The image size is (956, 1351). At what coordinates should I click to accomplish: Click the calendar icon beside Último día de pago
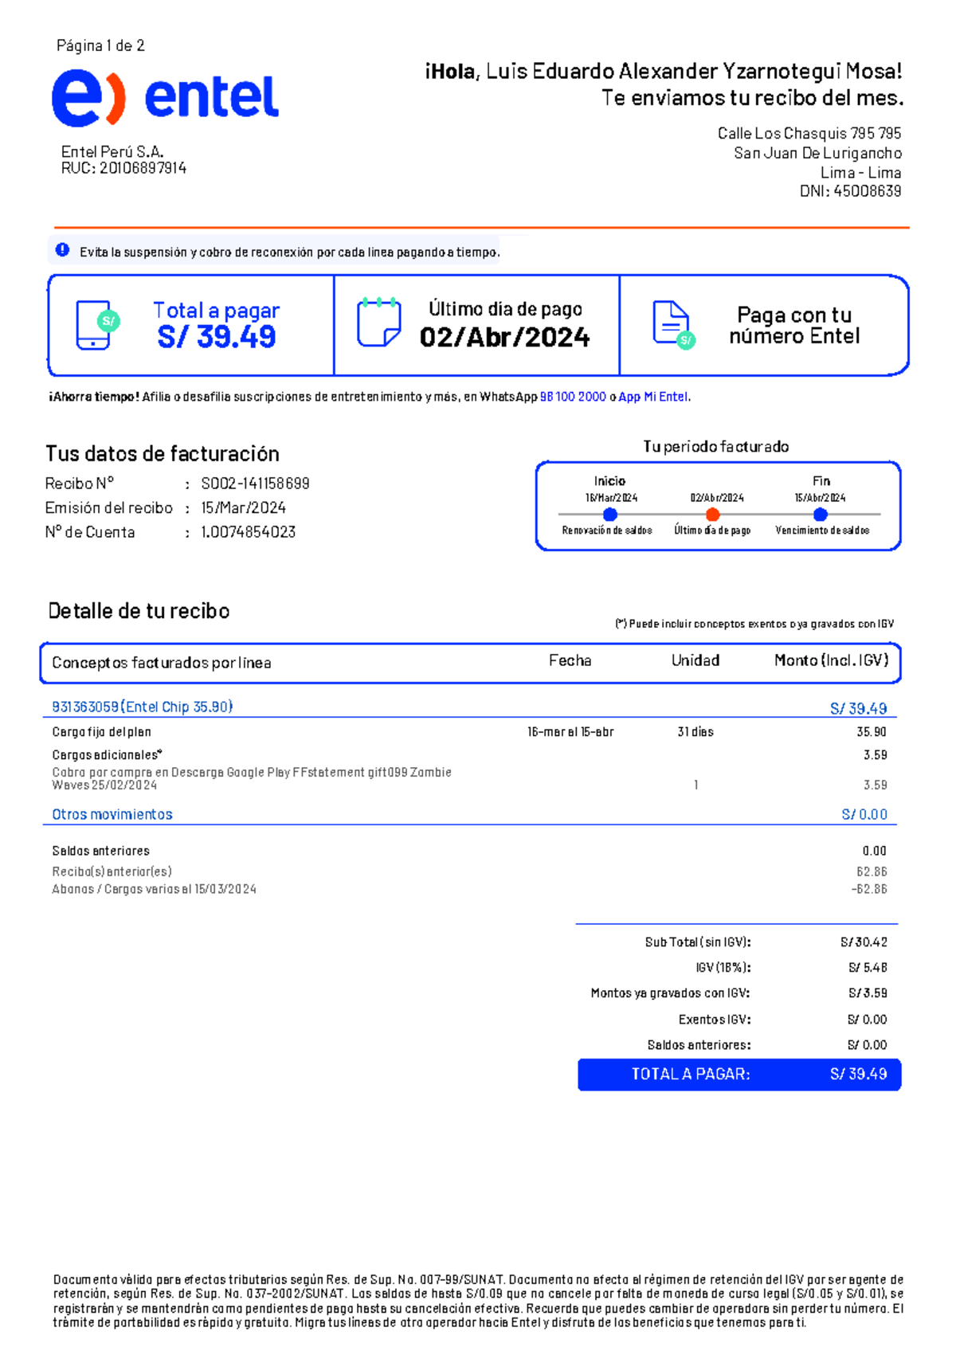point(378,322)
